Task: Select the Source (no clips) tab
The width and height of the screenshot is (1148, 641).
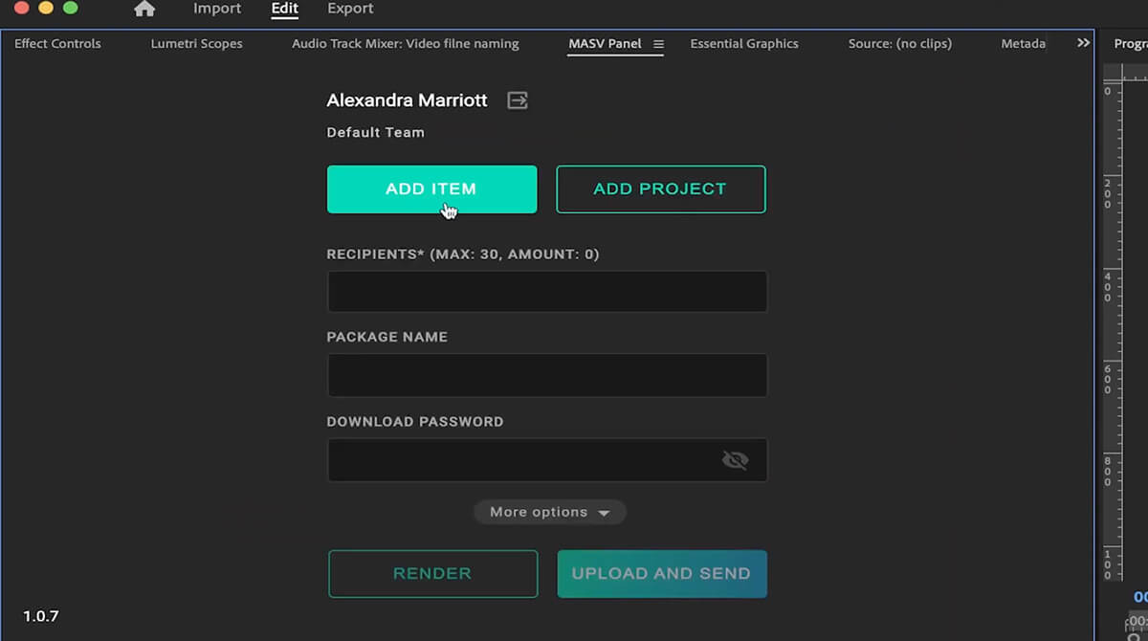Action: click(898, 43)
